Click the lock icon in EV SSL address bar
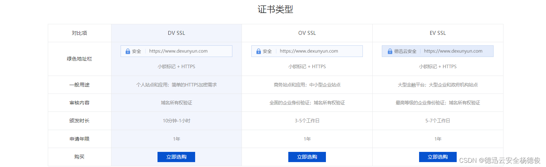The image size is (546, 167). pos(390,51)
